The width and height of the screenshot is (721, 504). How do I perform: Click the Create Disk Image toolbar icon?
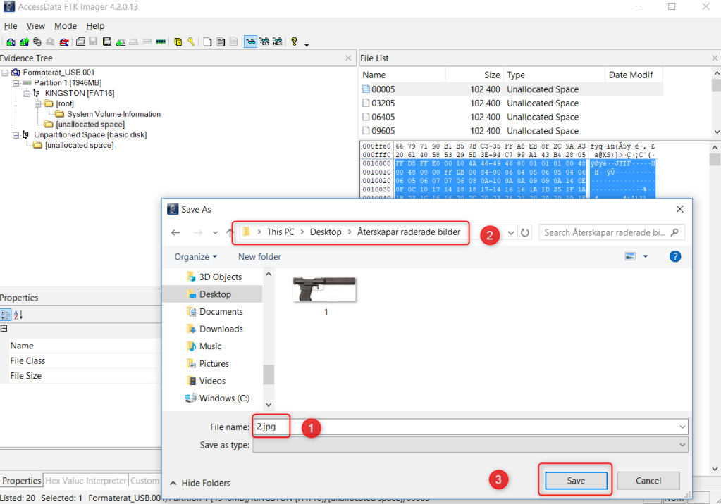pos(81,42)
